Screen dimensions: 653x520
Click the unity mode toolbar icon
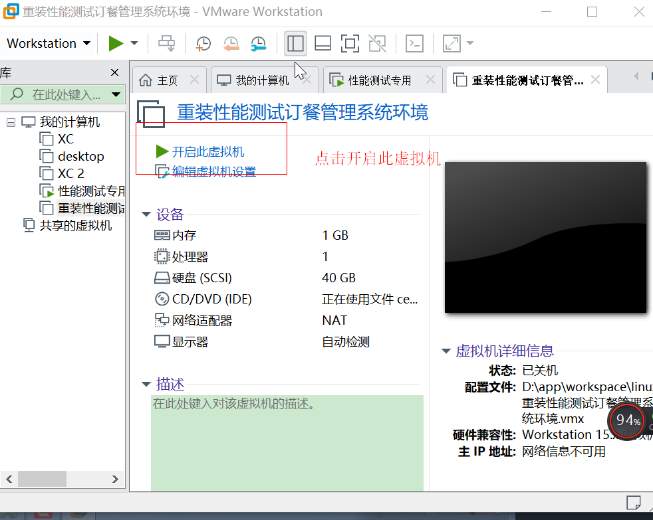377,43
